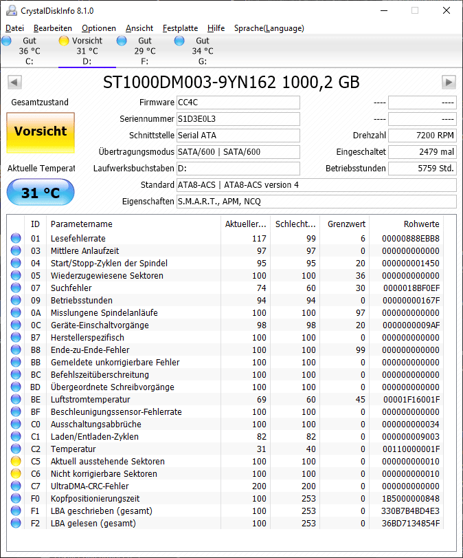This screenshot has width=463, height=558.
Task: Click the Laufwerksbuchstaben field D:
Action: coord(238,169)
